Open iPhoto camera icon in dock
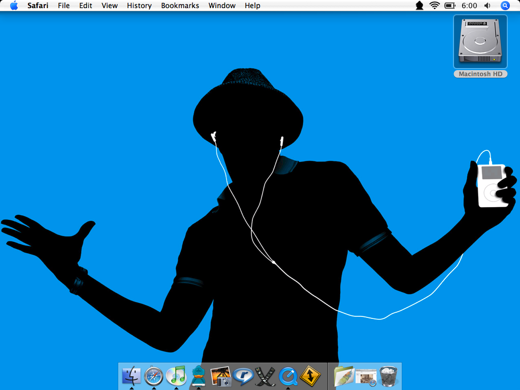Viewport: 520px width, 390px height. [221, 376]
